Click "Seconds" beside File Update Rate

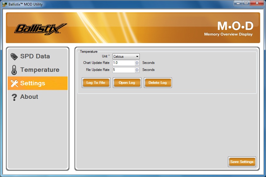tap(149, 70)
